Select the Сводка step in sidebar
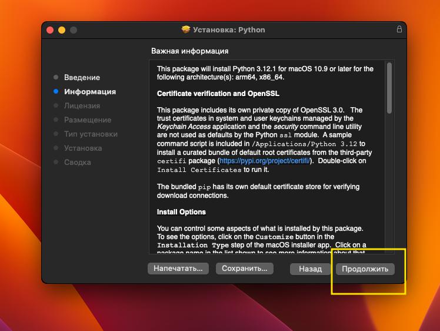 pos(78,162)
